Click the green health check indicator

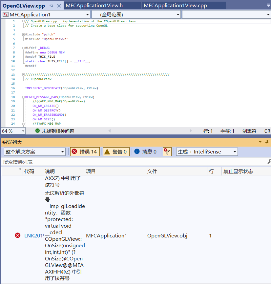37,131
